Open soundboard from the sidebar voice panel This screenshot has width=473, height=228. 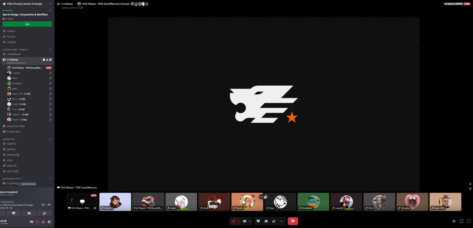[45, 213]
